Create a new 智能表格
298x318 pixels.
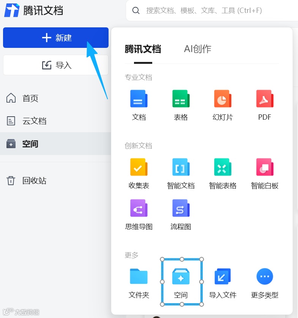tap(222, 174)
